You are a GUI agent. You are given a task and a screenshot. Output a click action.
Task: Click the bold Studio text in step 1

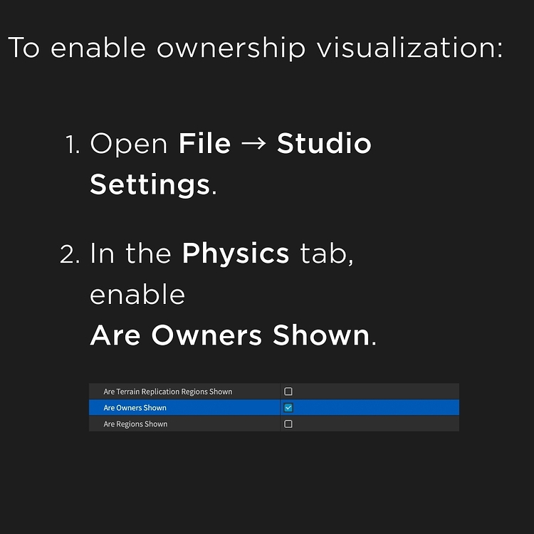324,144
